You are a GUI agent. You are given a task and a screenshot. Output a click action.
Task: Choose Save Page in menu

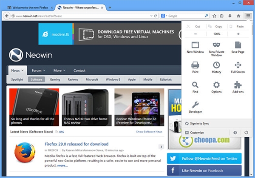tap(238, 48)
